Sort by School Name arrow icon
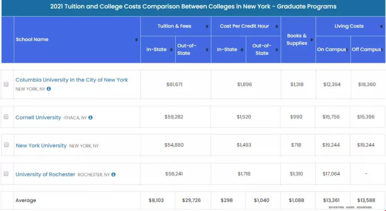 click(137, 40)
